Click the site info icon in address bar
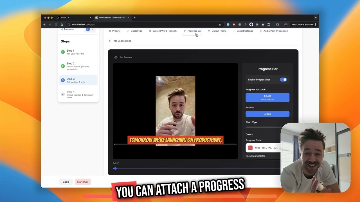The width and height of the screenshot is (360, 202). coord(69,25)
